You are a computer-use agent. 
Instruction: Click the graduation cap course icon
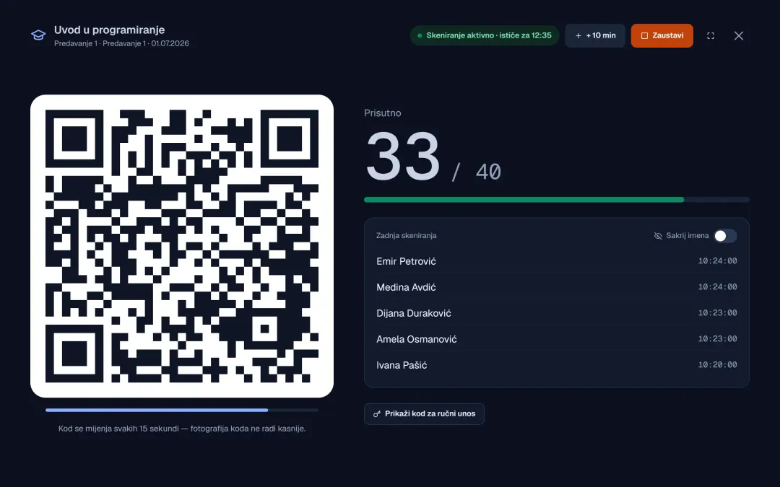[38, 35]
